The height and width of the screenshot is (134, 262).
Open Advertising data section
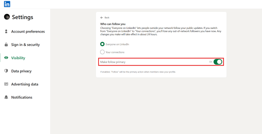coord(25,84)
